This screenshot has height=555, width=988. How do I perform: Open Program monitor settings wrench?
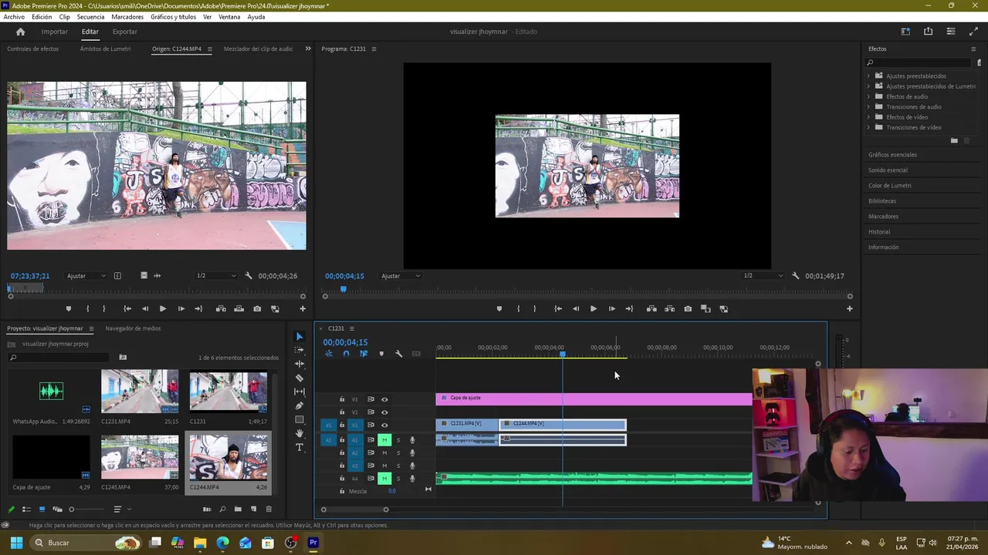(x=796, y=276)
